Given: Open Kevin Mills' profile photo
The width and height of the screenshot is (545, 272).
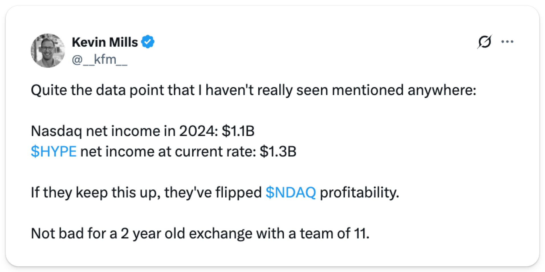Looking at the screenshot, I should (x=48, y=51).
